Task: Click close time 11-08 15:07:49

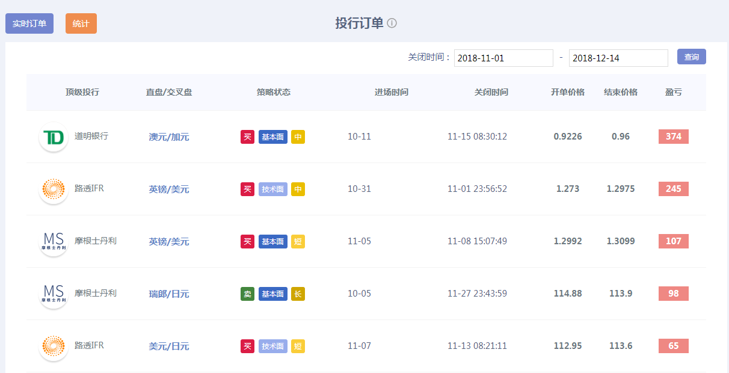Action: click(478, 241)
